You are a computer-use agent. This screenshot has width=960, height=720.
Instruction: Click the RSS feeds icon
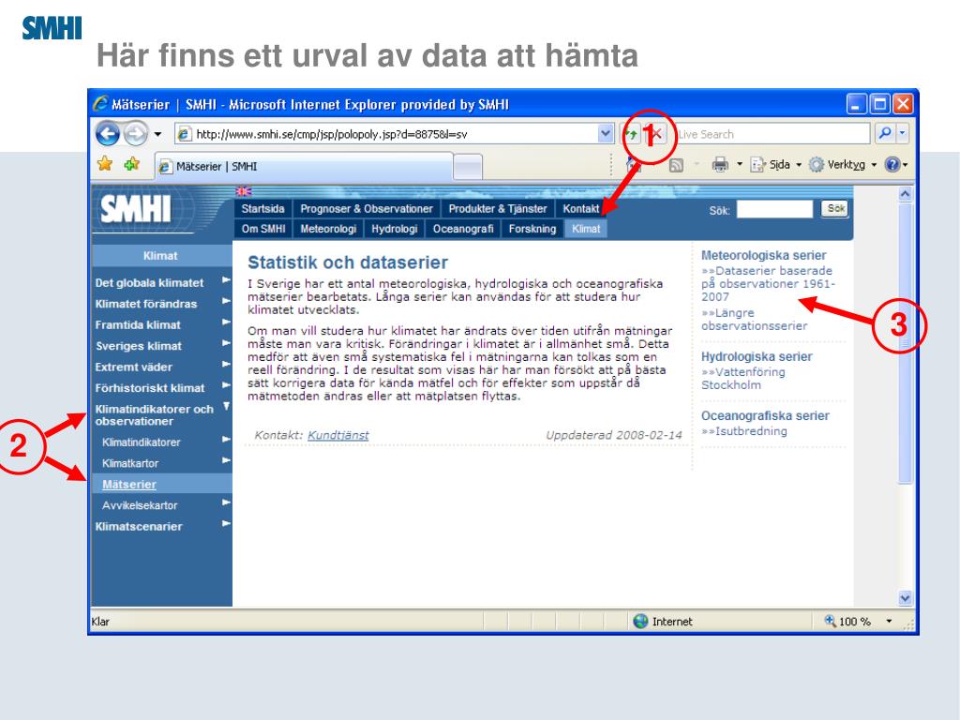pos(676,165)
